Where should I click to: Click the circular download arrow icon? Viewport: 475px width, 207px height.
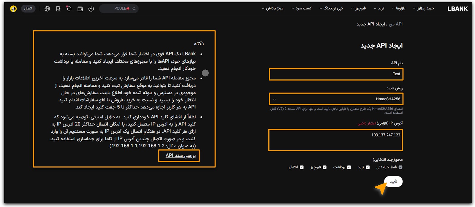tap(91, 9)
